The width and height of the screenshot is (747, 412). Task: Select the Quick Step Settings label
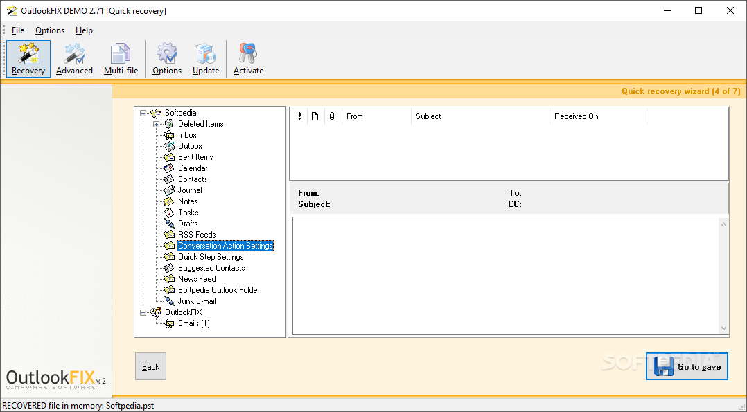pyautogui.click(x=211, y=257)
